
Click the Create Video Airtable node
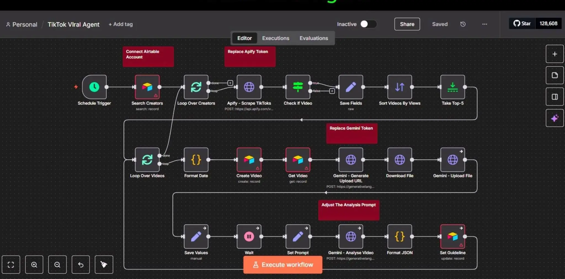(249, 160)
